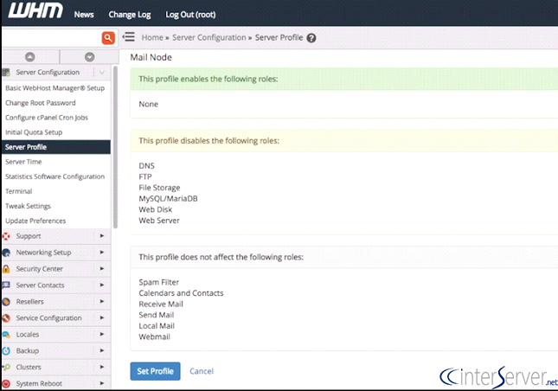558x391 pixels.
Task: Click Log Out (root)
Action: (x=190, y=15)
